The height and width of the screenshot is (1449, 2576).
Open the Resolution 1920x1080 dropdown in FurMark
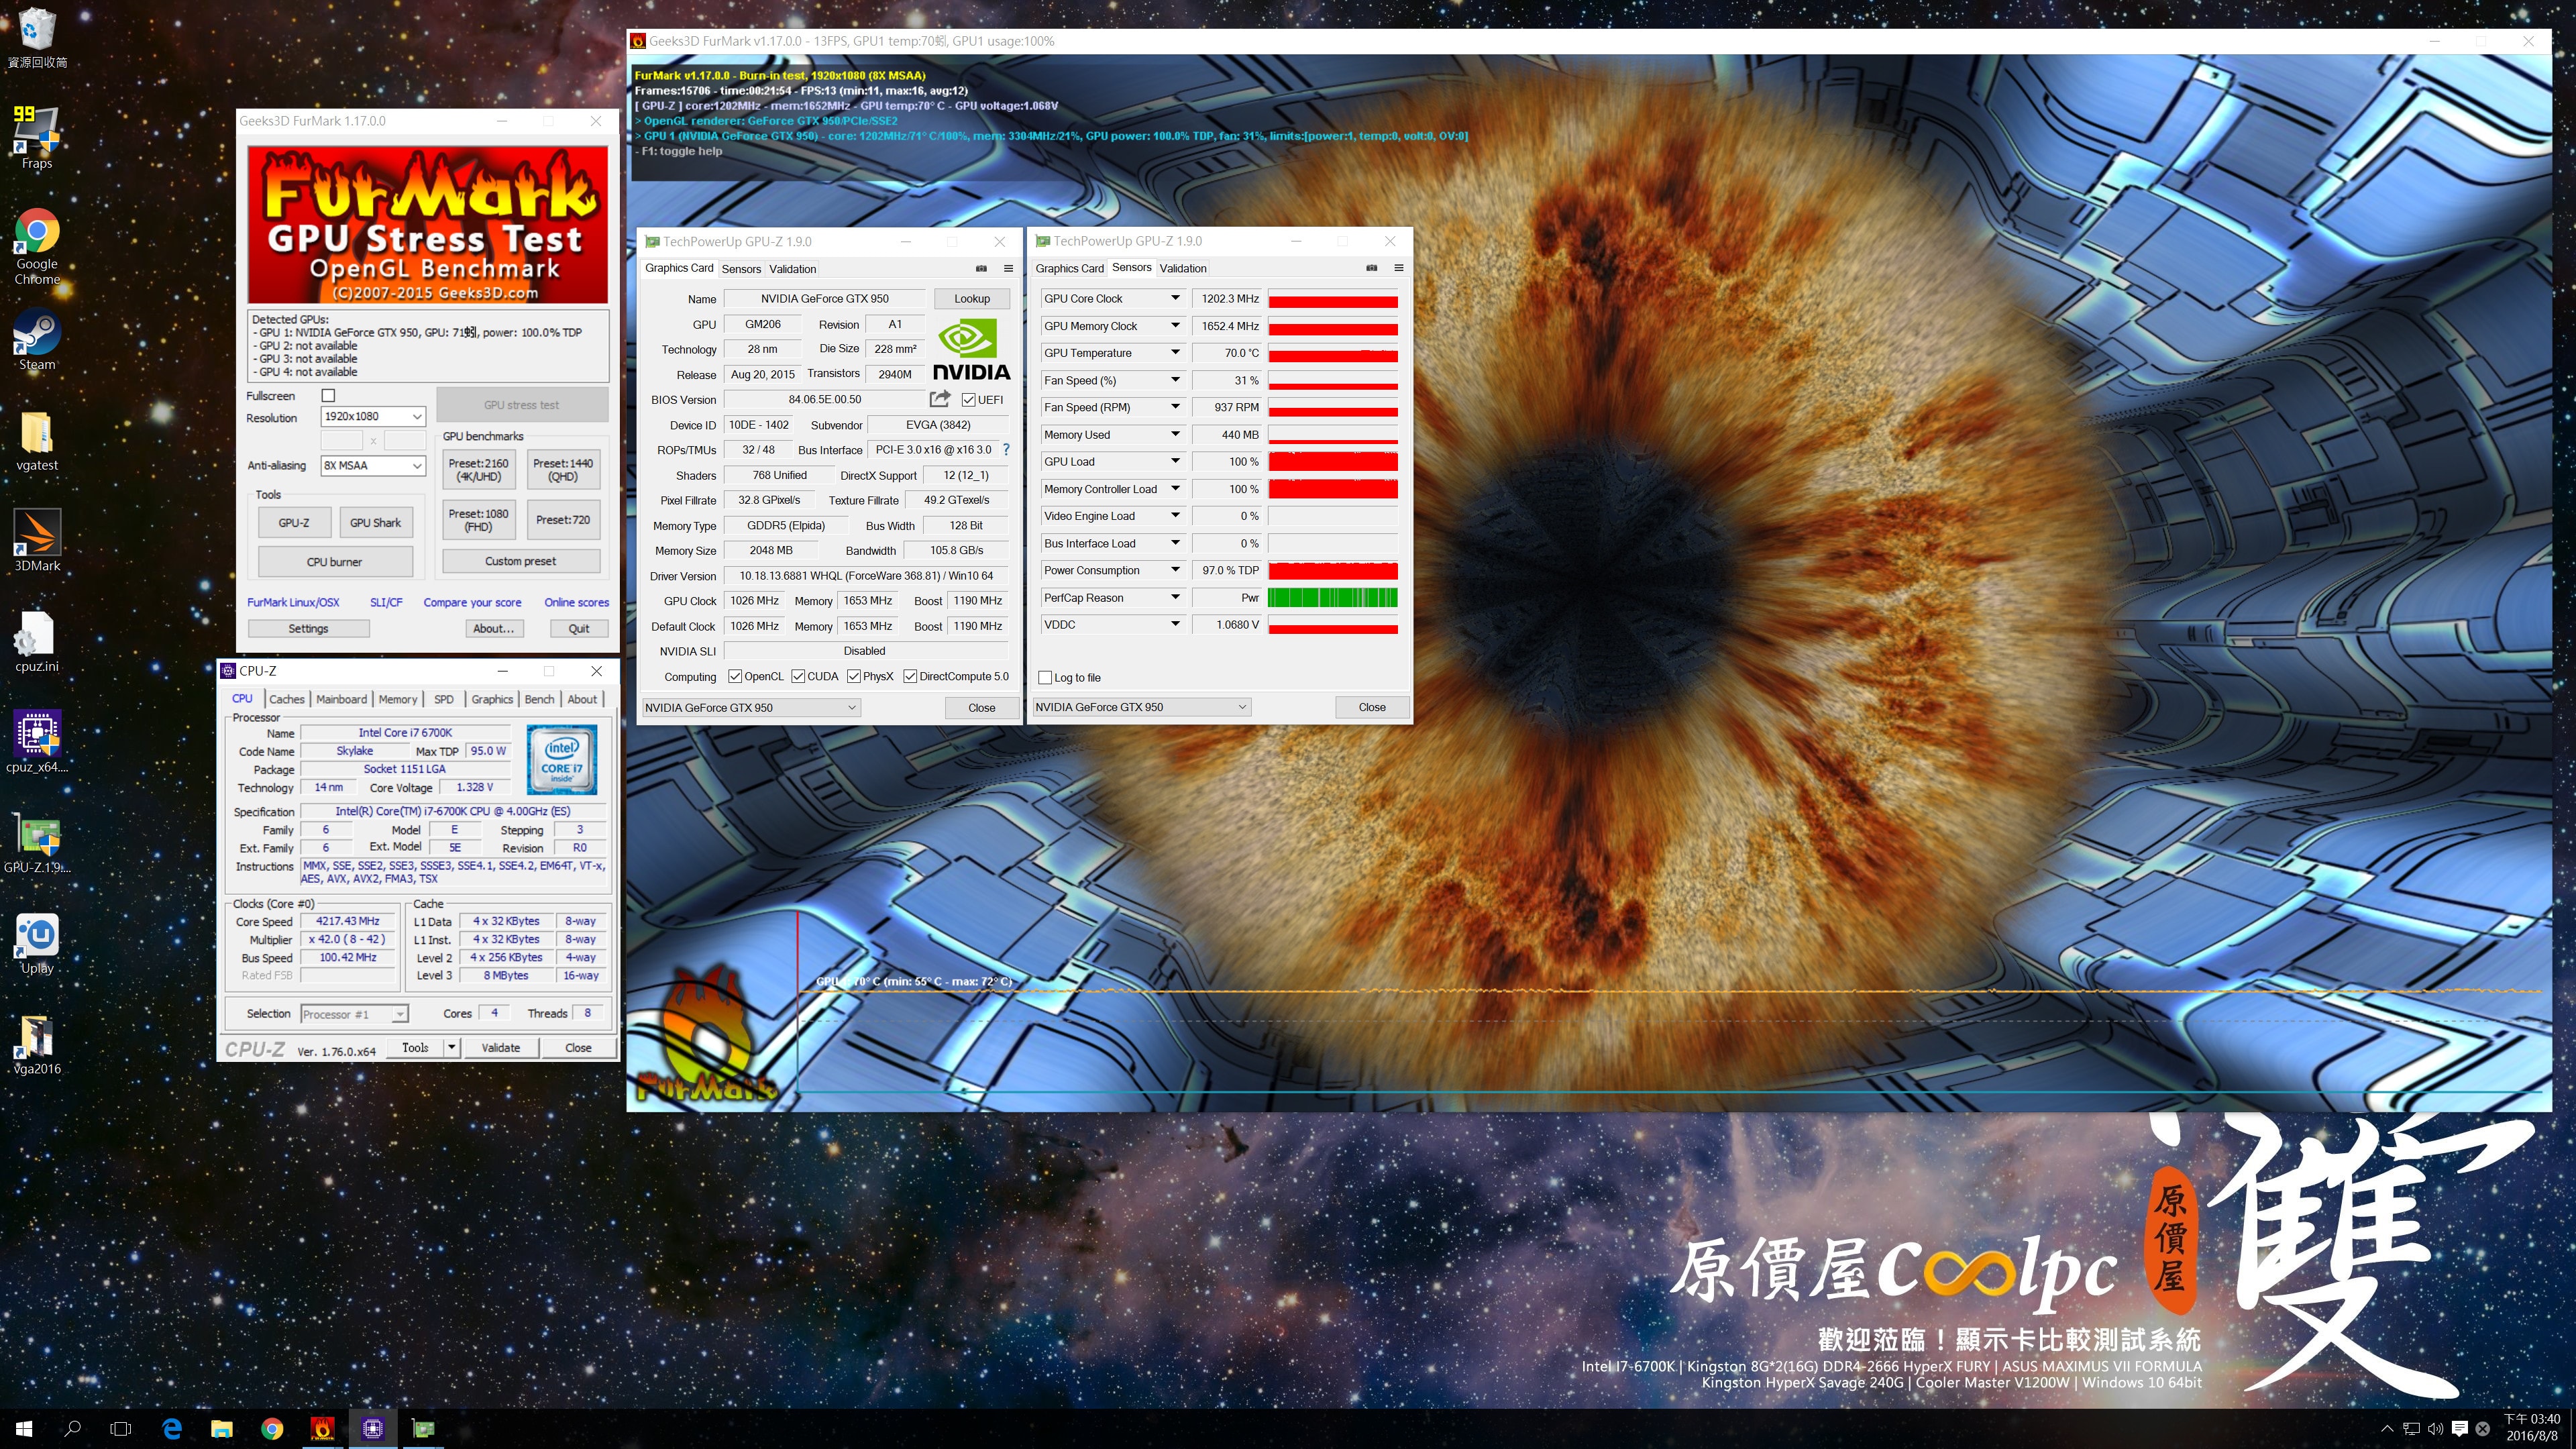click(x=373, y=417)
